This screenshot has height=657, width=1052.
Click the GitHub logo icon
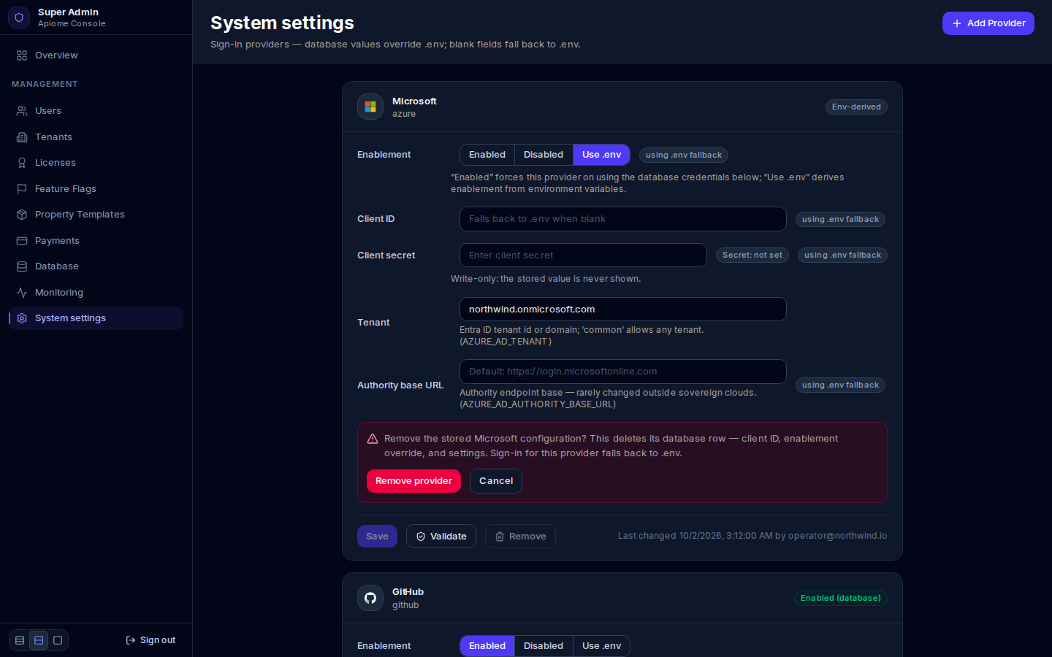370,598
